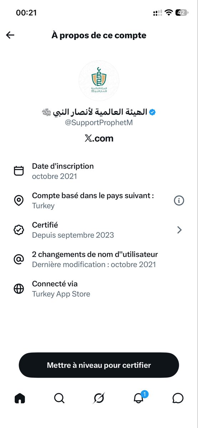Select the Certifié Depuis septembre 2023 row
Image resolution: width=198 pixels, height=428 pixels.
point(99,230)
